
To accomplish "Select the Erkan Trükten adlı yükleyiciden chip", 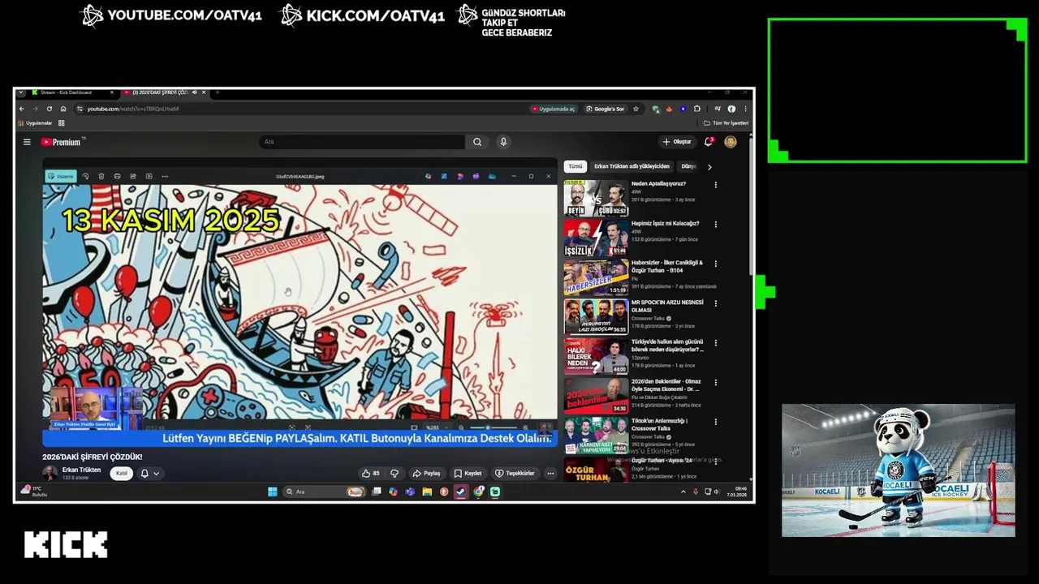I will click(632, 166).
